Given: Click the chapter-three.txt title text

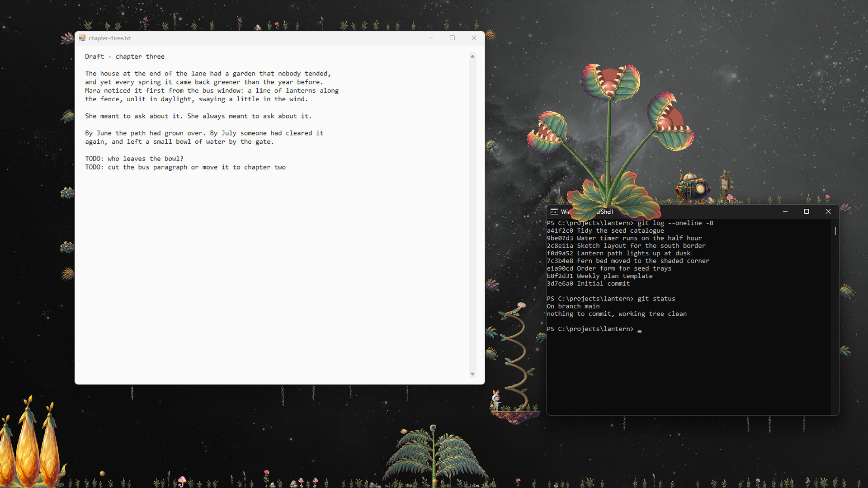Looking at the screenshot, I should (x=110, y=38).
